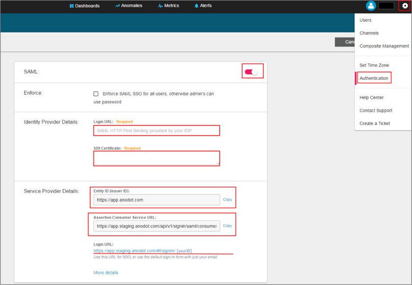
Task: Click inside the 509 Certificate text area
Action: pos(157,159)
